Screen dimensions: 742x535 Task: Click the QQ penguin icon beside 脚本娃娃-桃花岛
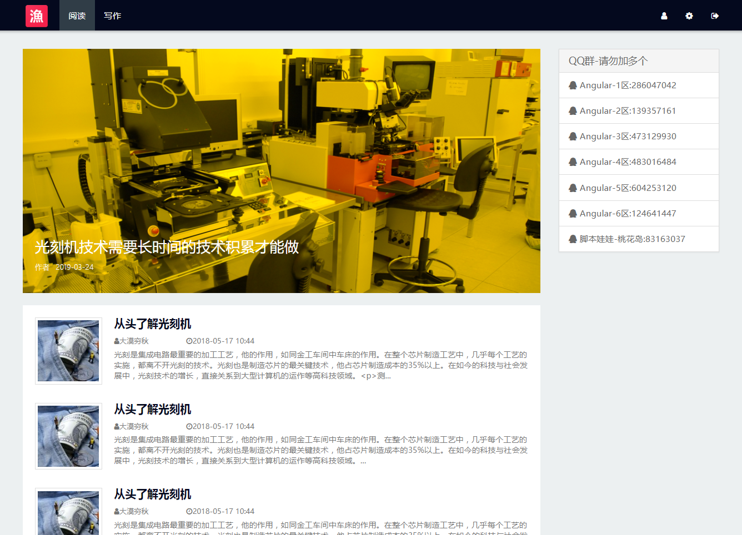(573, 239)
